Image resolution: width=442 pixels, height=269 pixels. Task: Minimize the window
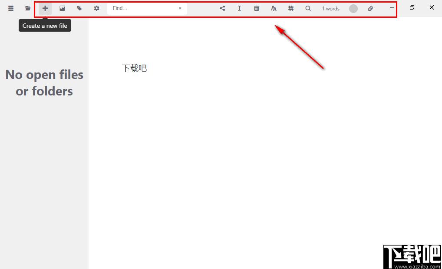392,8
